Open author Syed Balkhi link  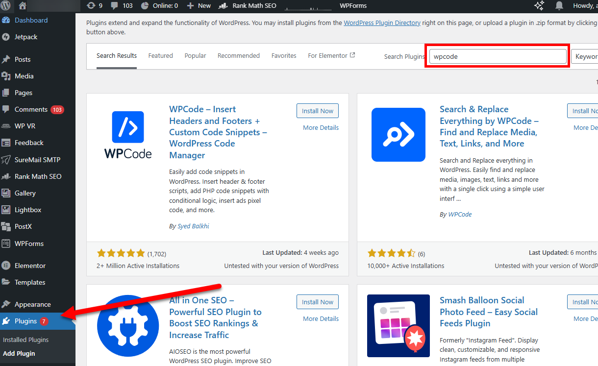(x=193, y=226)
